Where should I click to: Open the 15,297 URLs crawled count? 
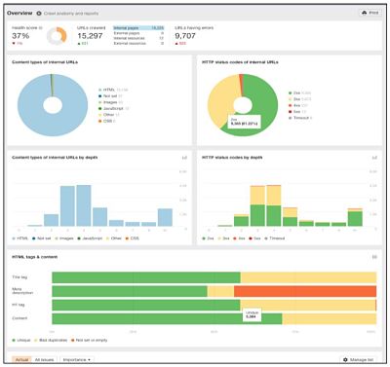click(90, 36)
